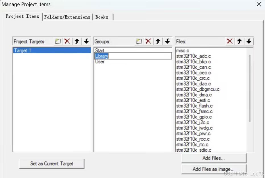The height and width of the screenshot is (178, 265).
Task: Open the Folders/Extensions tab
Action: (67, 17)
